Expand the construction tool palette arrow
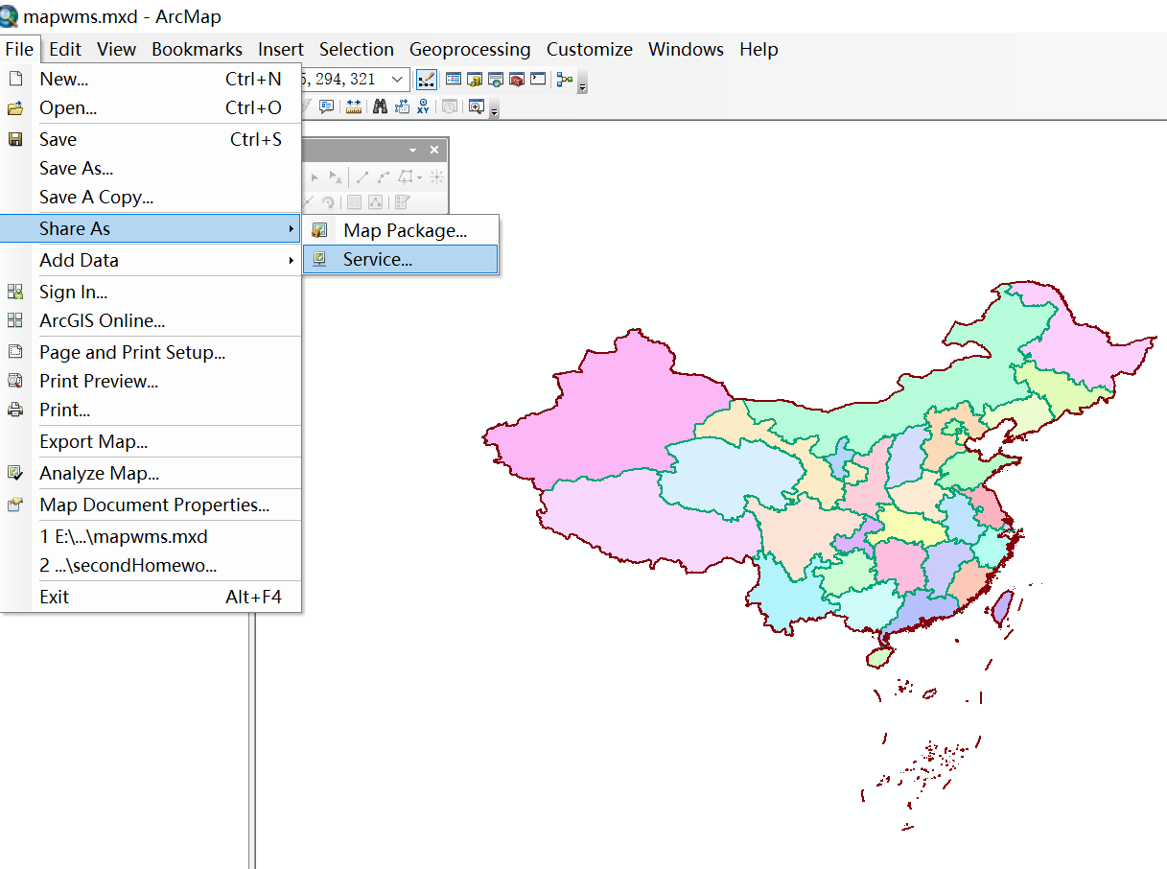This screenshot has width=1167, height=869. point(419,177)
